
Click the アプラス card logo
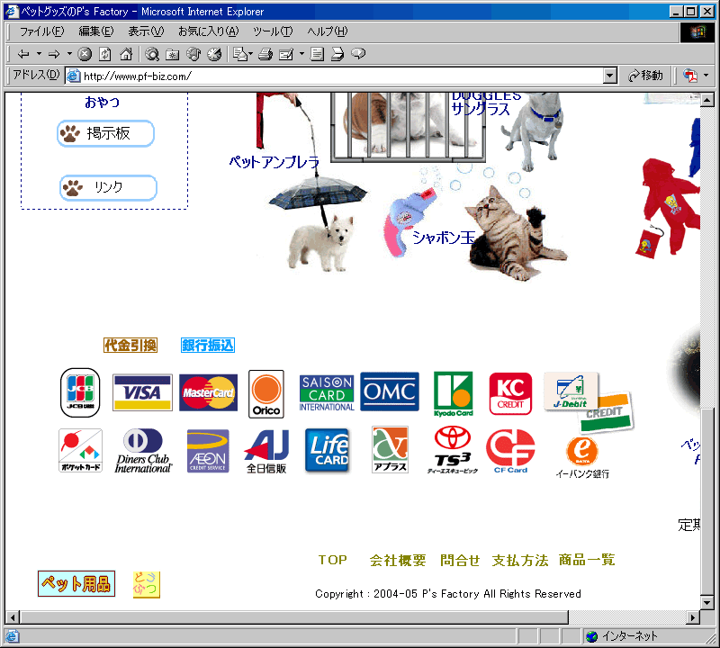[390, 450]
